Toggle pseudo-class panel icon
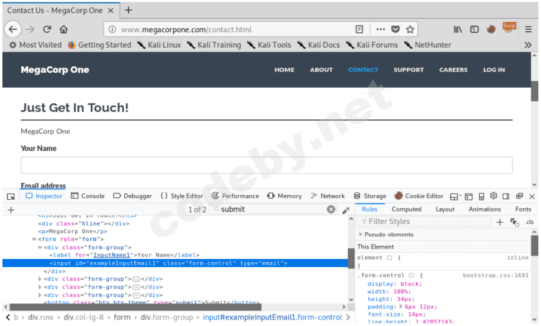Viewport: 541px width, 326px height. 515,222
